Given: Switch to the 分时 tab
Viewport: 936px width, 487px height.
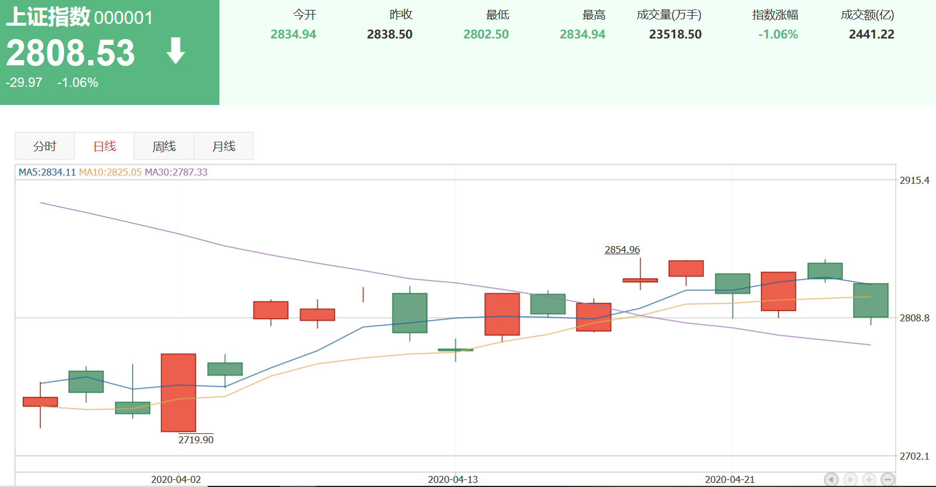Looking at the screenshot, I should (x=45, y=146).
